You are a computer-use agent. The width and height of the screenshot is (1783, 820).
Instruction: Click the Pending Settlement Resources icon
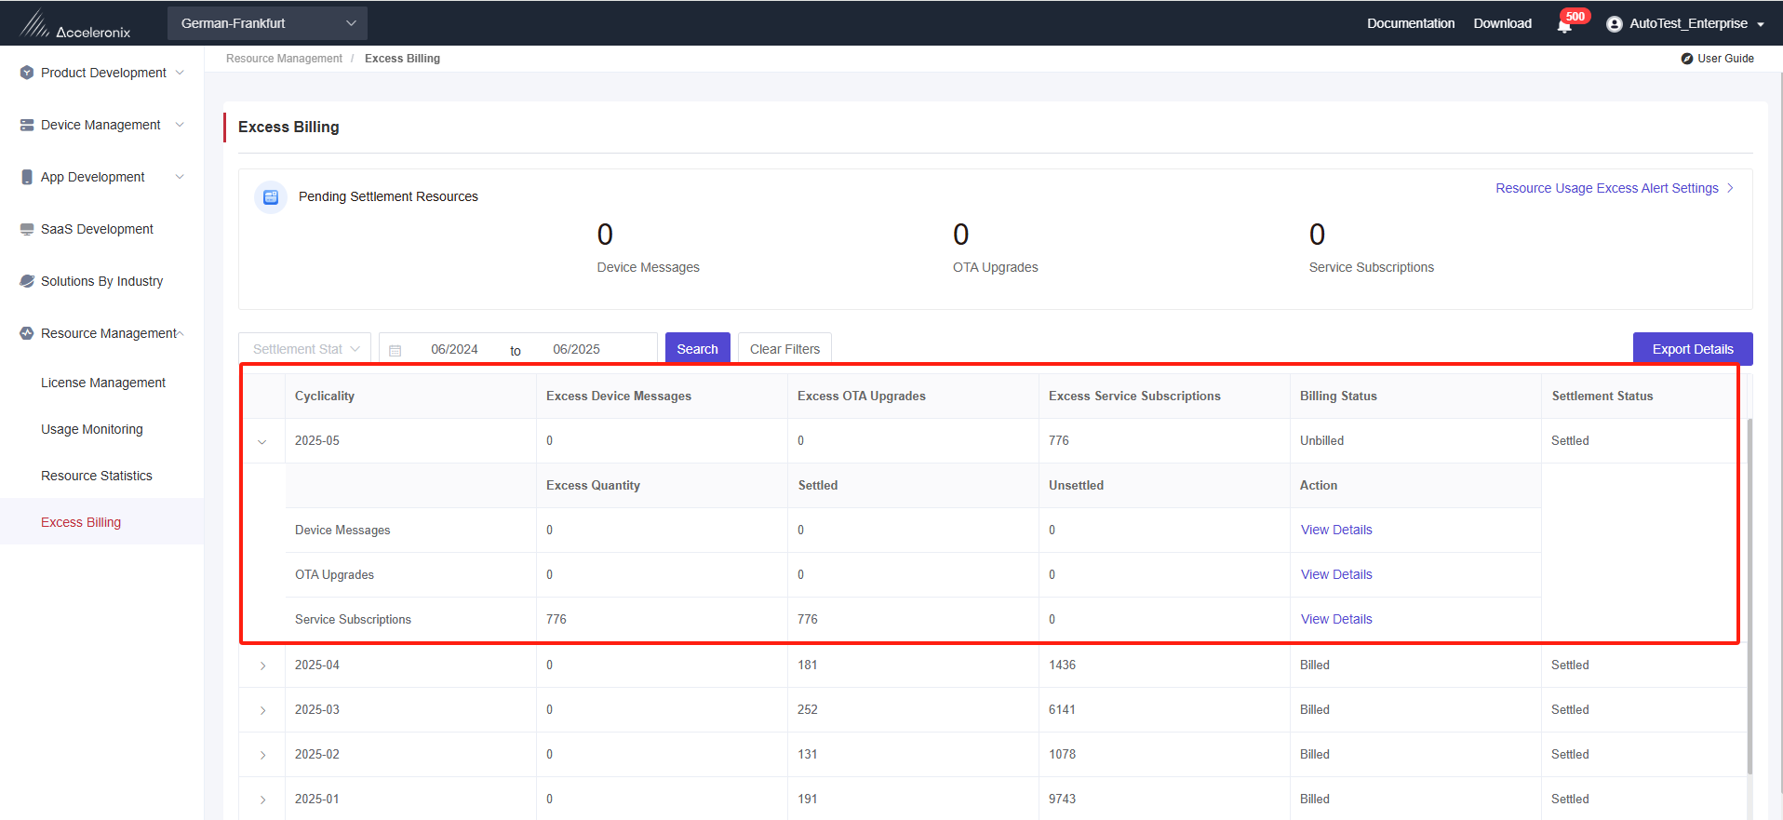pyautogui.click(x=271, y=197)
